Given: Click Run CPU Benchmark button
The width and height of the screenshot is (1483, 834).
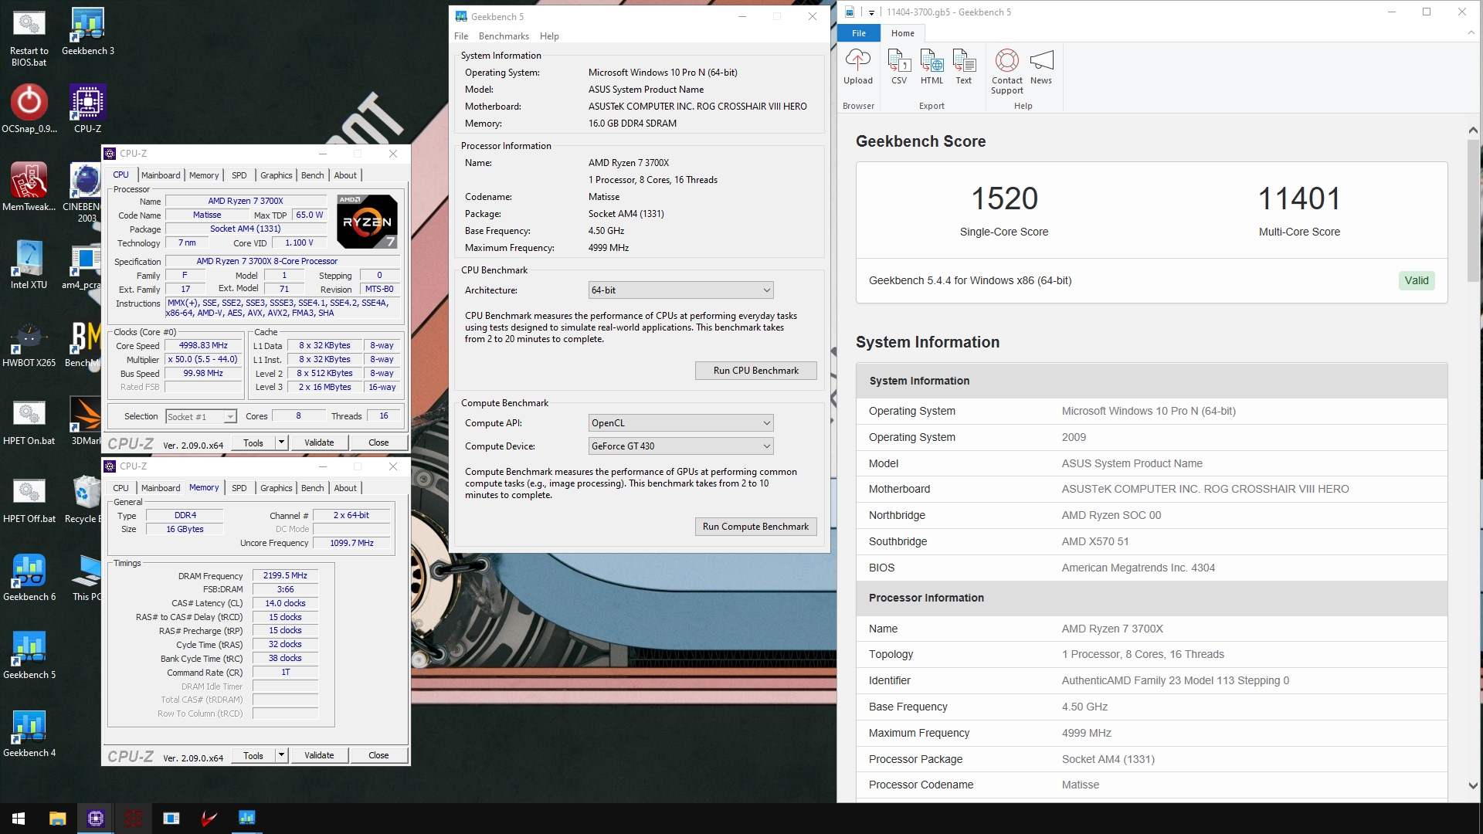Looking at the screenshot, I should tap(755, 371).
